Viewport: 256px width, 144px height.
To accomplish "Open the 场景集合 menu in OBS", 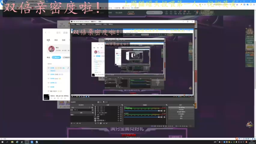I will point(98,24).
